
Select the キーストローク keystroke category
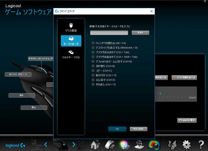pyautogui.click(x=71, y=41)
